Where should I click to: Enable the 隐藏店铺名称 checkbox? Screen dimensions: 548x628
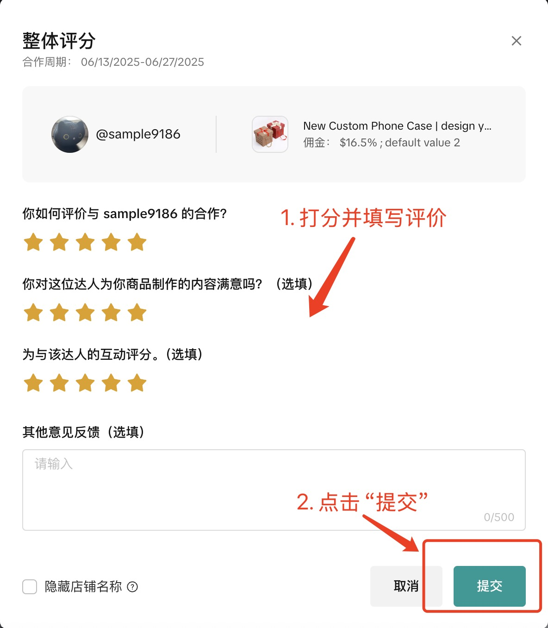[x=30, y=587]
